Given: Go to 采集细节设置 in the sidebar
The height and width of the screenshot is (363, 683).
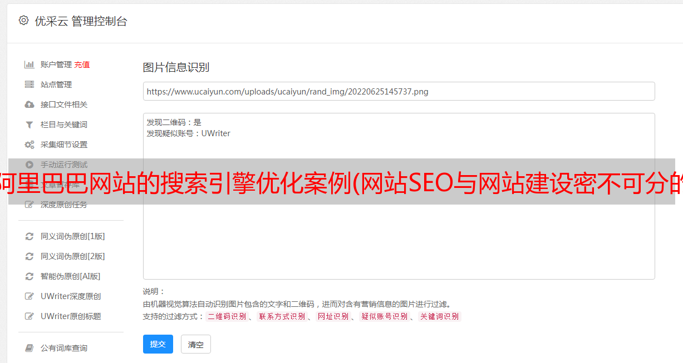Looking at the screenshot, I should point(64,145).
